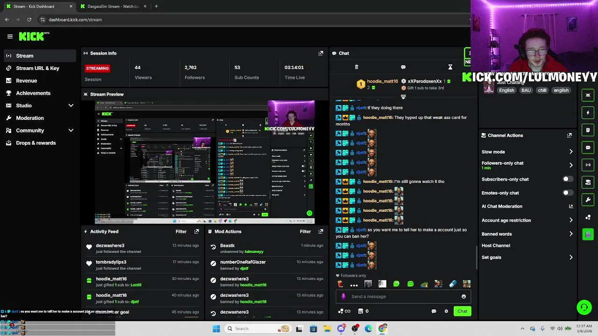Open a new browser tab
The height and width of the screenshot is (336, 598).
(x=156, y=7)
